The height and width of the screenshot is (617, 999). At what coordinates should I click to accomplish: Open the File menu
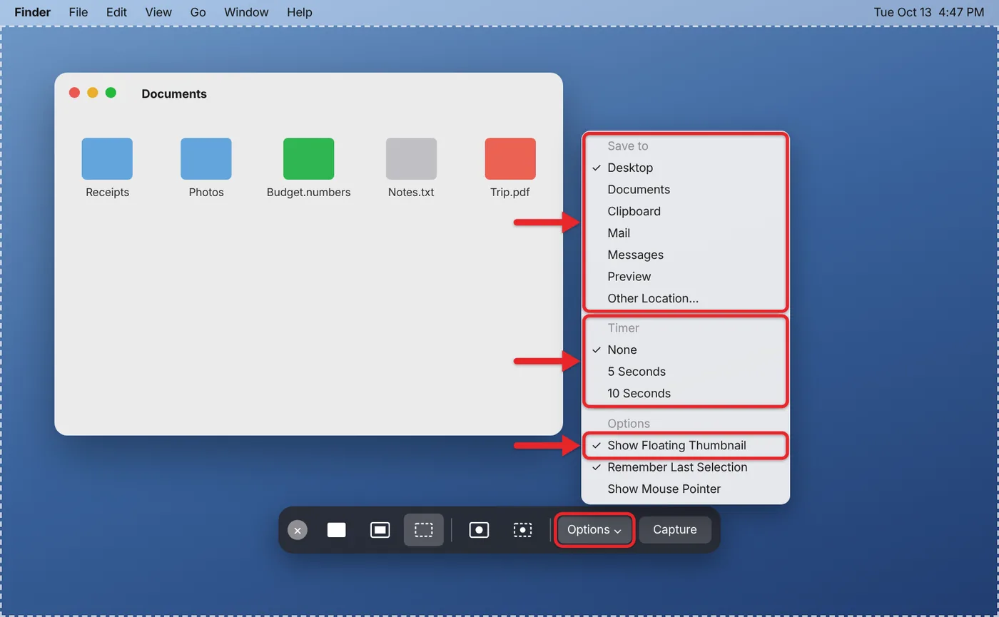(78, 12)
